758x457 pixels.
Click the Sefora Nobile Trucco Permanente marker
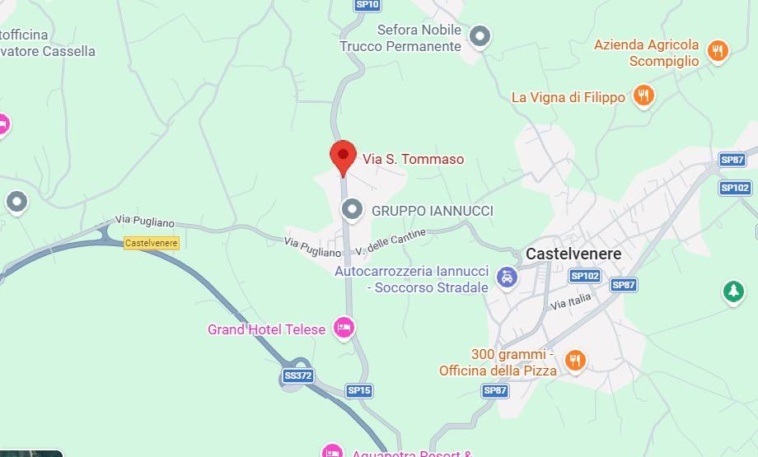tap(480, 36)
